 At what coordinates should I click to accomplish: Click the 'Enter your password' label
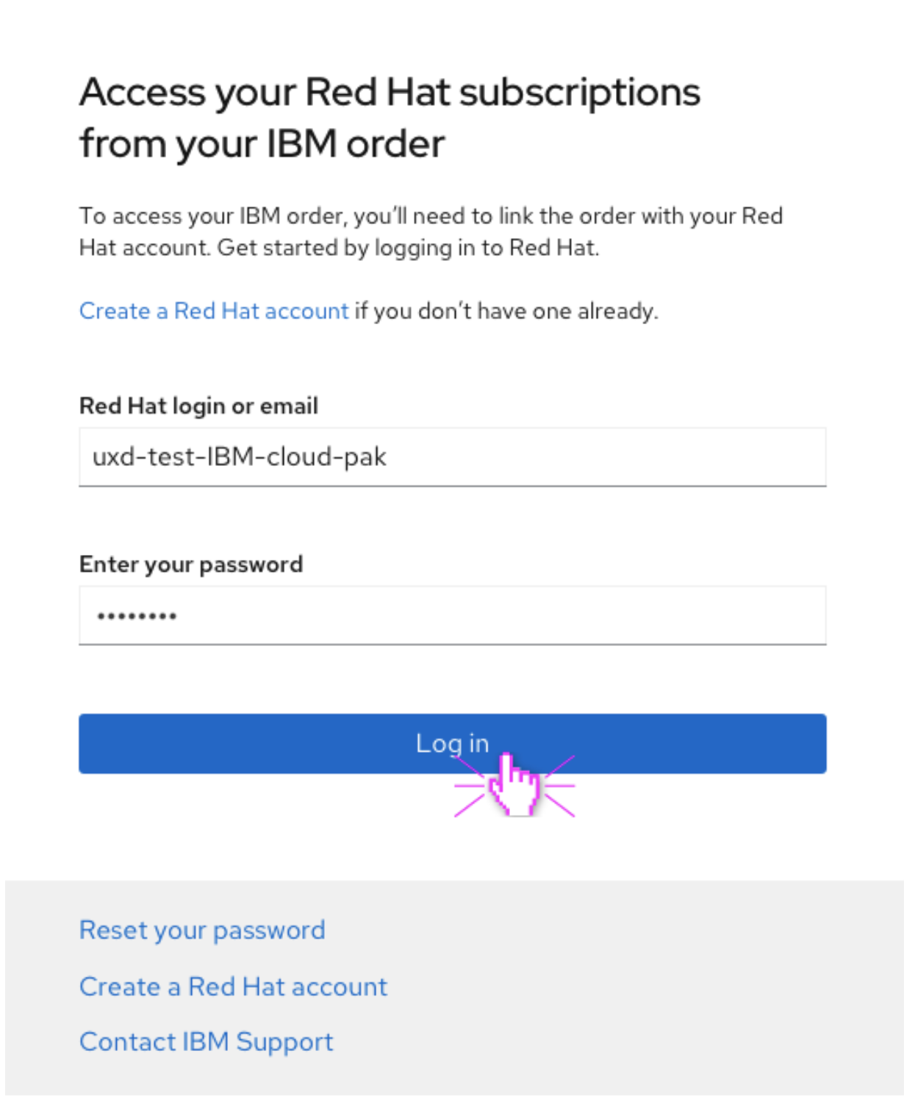tap(191, 564)
